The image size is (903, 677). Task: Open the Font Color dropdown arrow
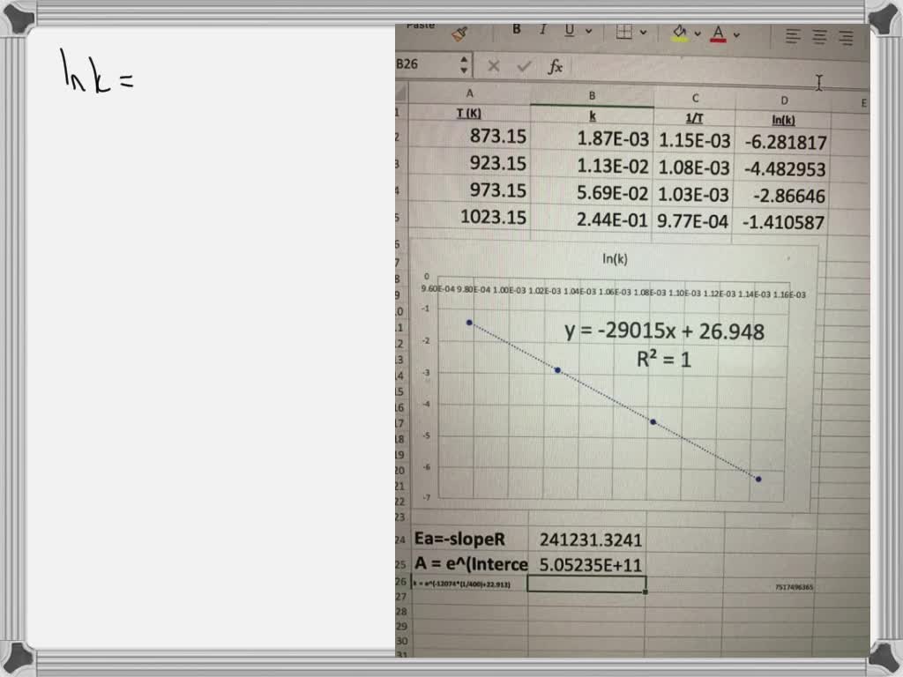(x=735, y=33)
